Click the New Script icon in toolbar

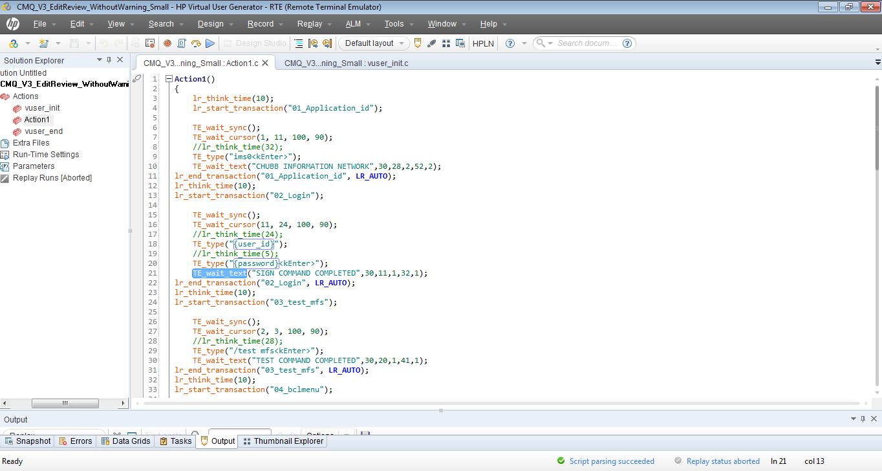tap(43, 43)
